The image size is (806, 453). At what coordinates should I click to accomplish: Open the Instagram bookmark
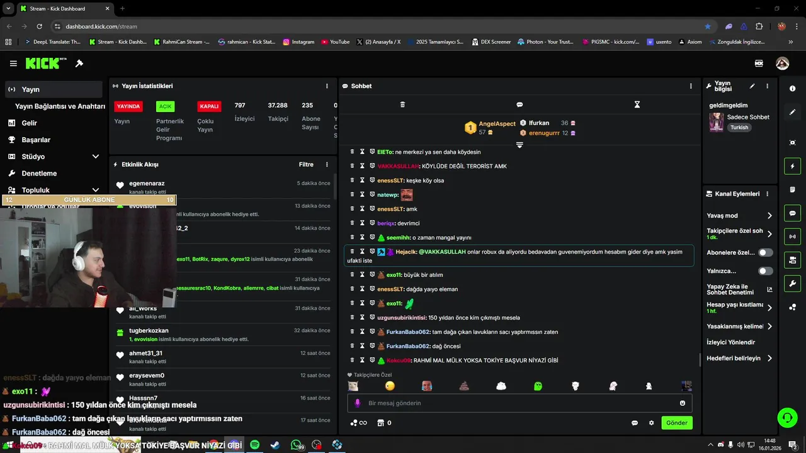tap(298, 42)
